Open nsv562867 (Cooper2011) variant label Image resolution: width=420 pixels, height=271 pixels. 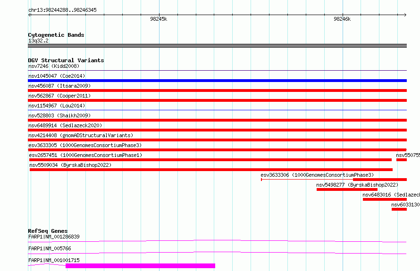pos(59,96)
